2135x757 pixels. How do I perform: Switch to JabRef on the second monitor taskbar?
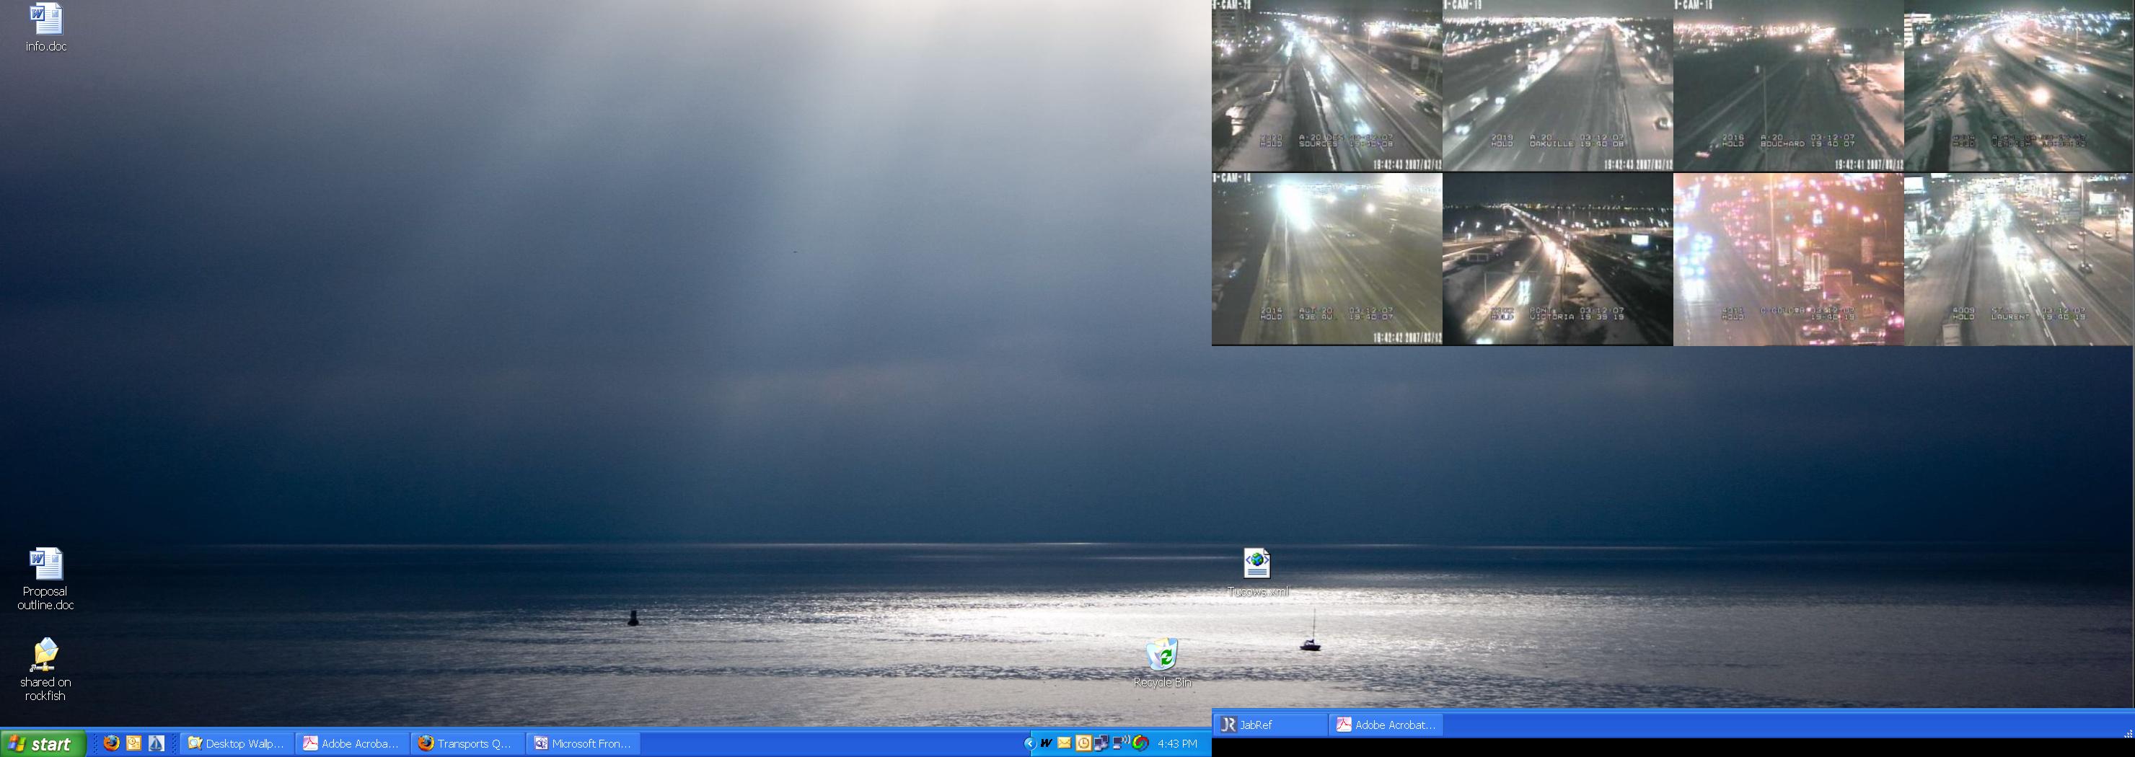[1269, 725]
